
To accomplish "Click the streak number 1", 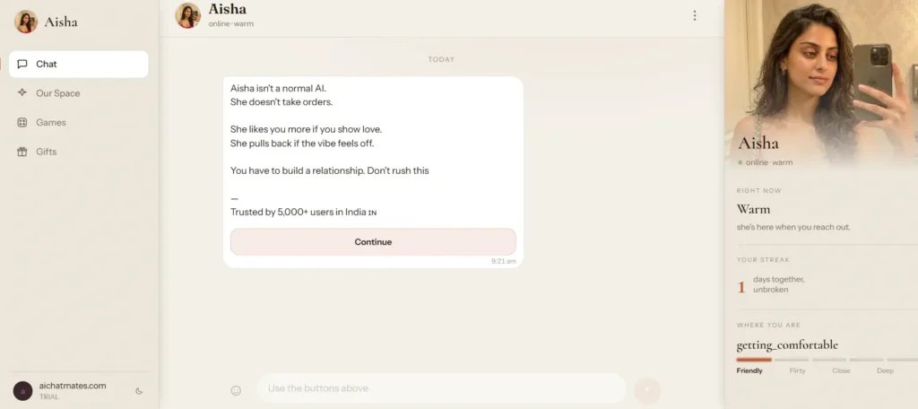I will 741,287.
